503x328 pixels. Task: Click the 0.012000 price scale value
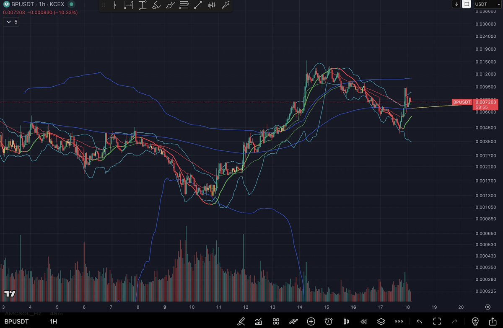(x=486, y=74)
